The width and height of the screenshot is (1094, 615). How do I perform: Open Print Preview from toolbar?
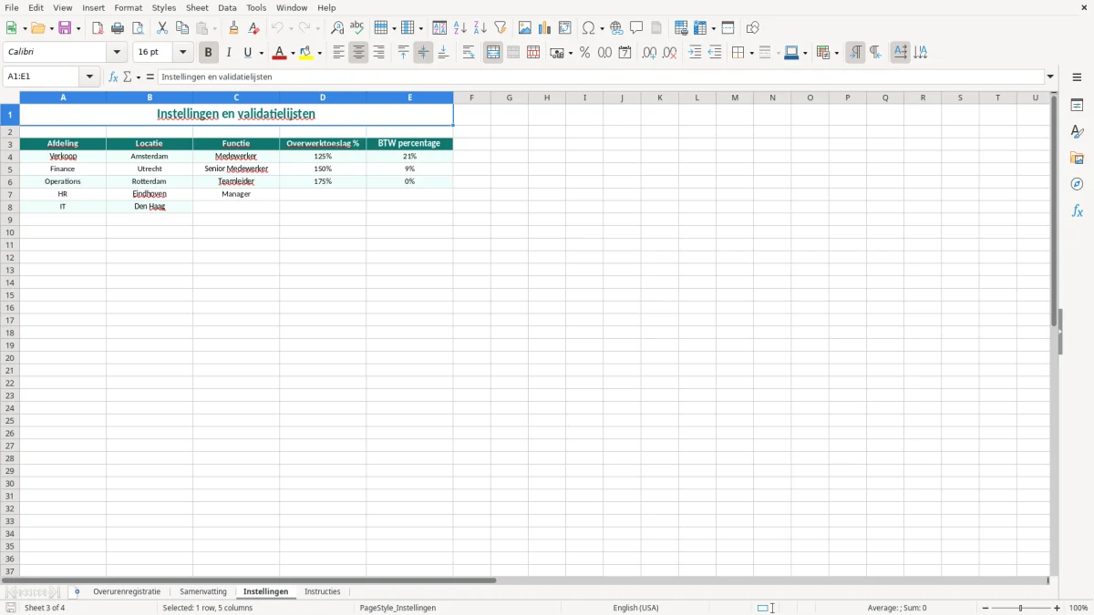tap(138, 28)
